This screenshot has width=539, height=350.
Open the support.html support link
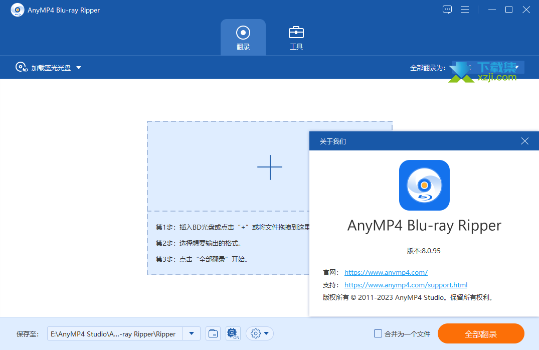[x=406, y=285]
